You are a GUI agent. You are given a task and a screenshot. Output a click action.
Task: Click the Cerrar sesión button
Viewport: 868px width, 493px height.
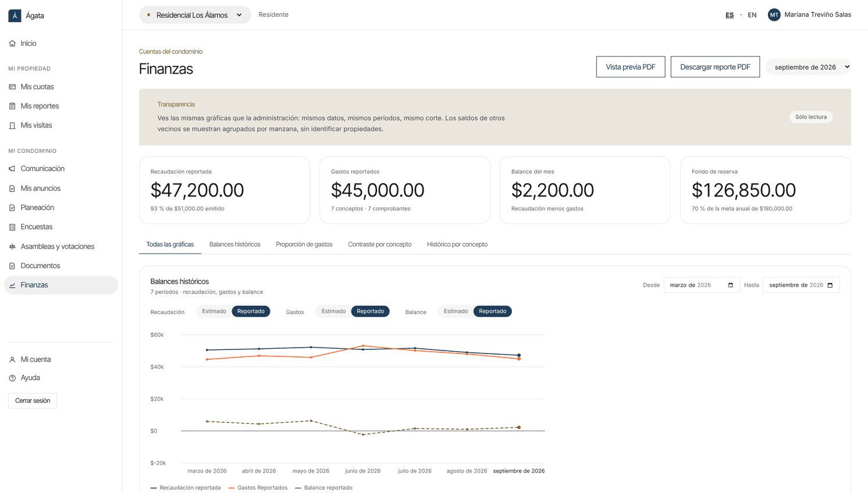pos(33,401)
